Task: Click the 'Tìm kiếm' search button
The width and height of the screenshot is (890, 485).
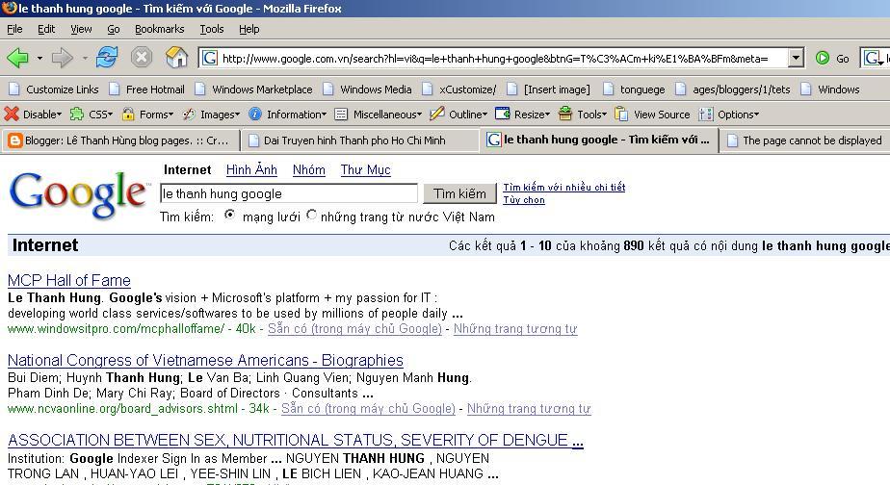Action: [x=459, y=194]
